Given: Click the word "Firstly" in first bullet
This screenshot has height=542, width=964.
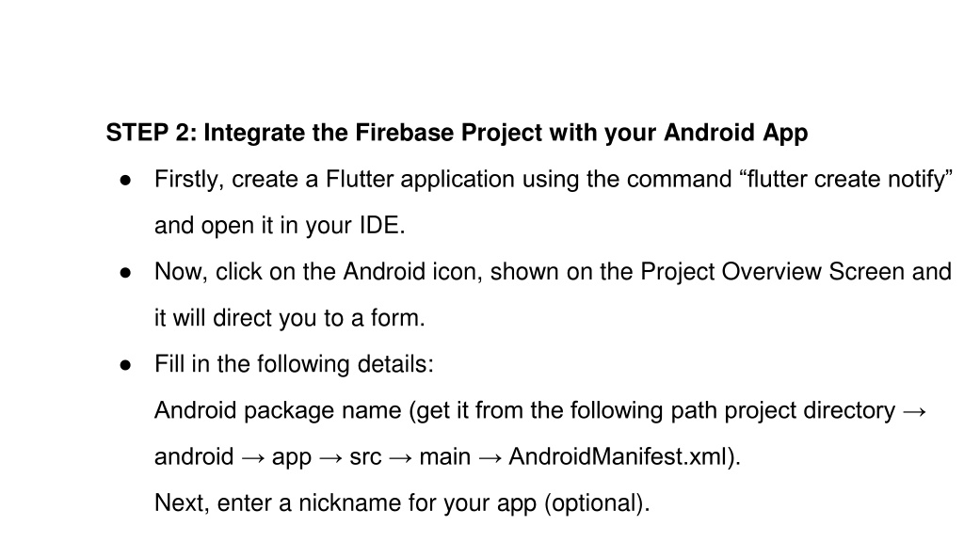Looking at the screenshot, I should coord(185,180).
